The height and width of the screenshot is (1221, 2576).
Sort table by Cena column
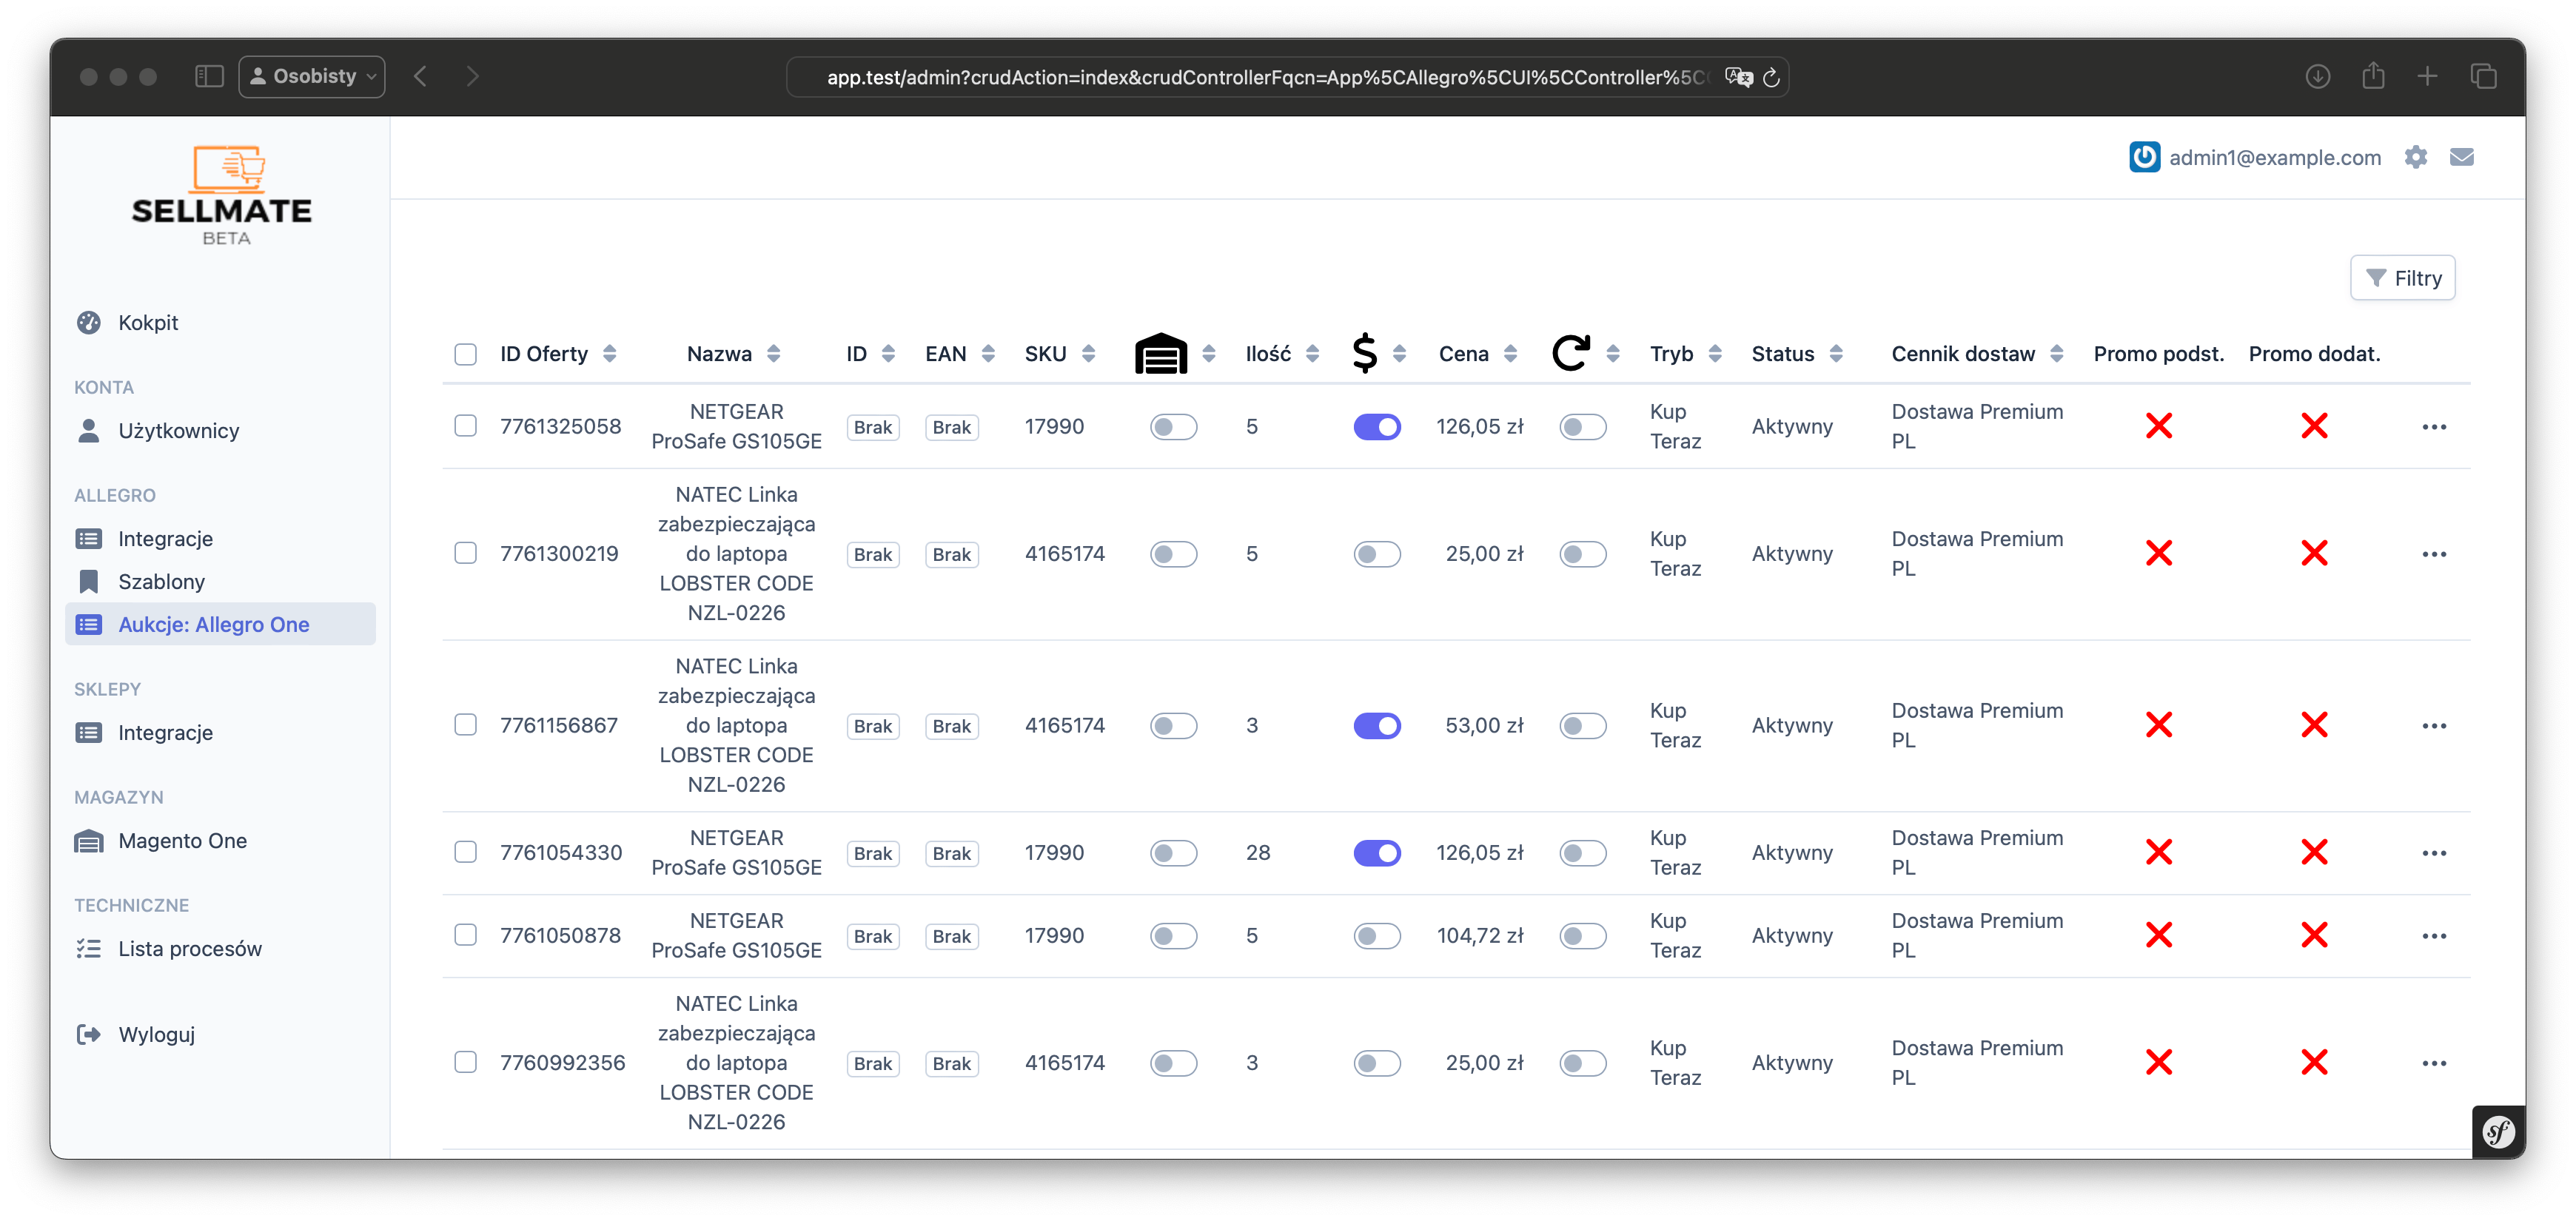[x=1478, y=354]
